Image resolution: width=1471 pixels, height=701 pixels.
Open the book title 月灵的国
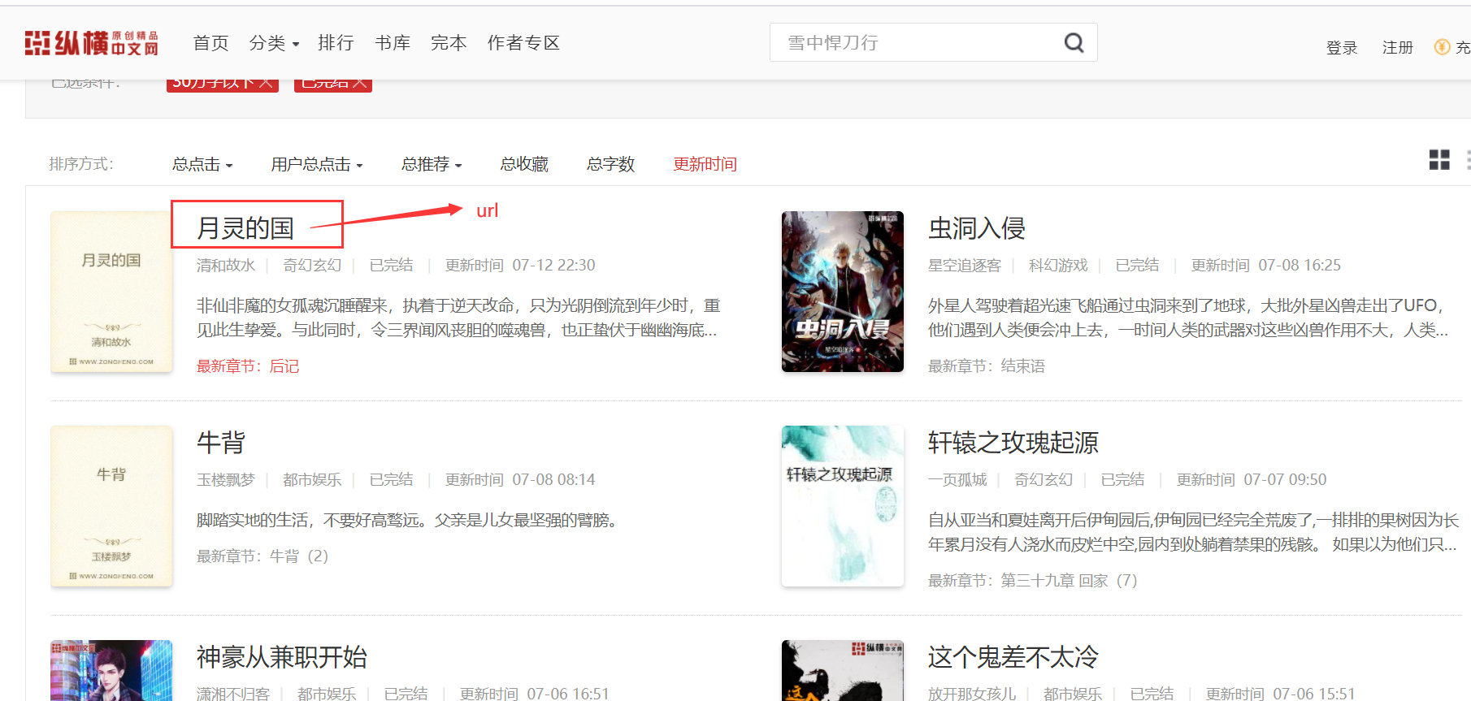pyautogui.click(x=245, y=228)
